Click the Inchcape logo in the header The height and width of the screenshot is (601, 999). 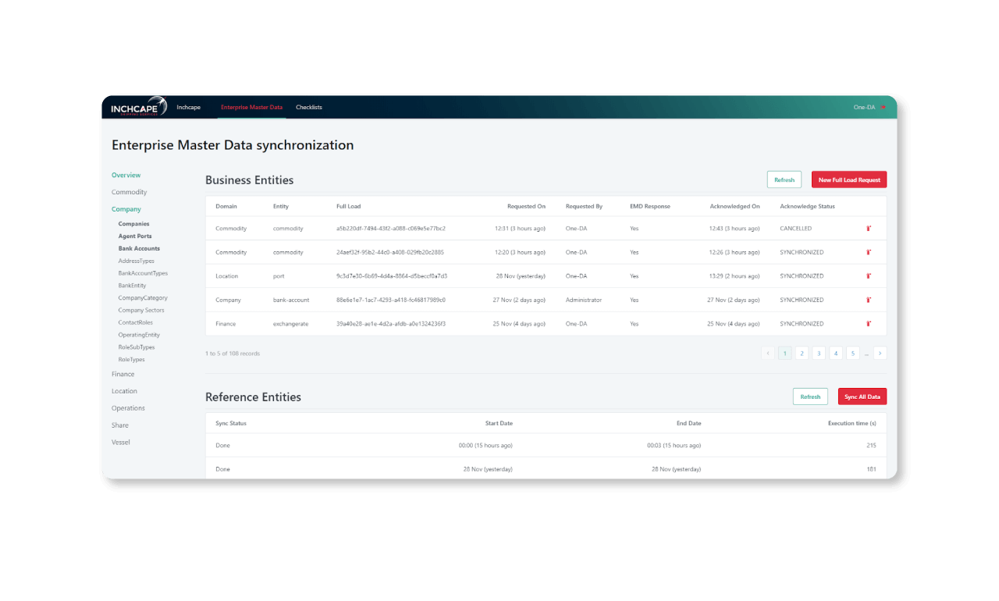(x=137, y=107)
